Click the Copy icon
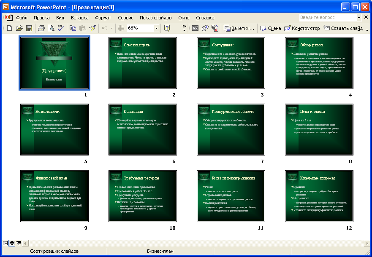The height and width of the screenshot is (257, 372). click(73, 28)
